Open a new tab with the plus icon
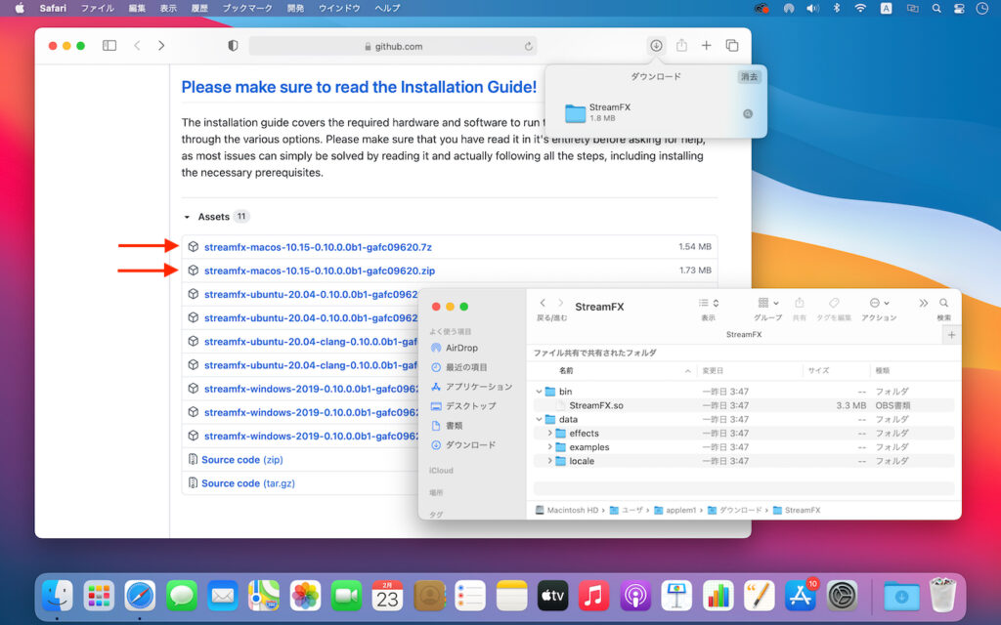1001x625 pixels. point(706,45)
